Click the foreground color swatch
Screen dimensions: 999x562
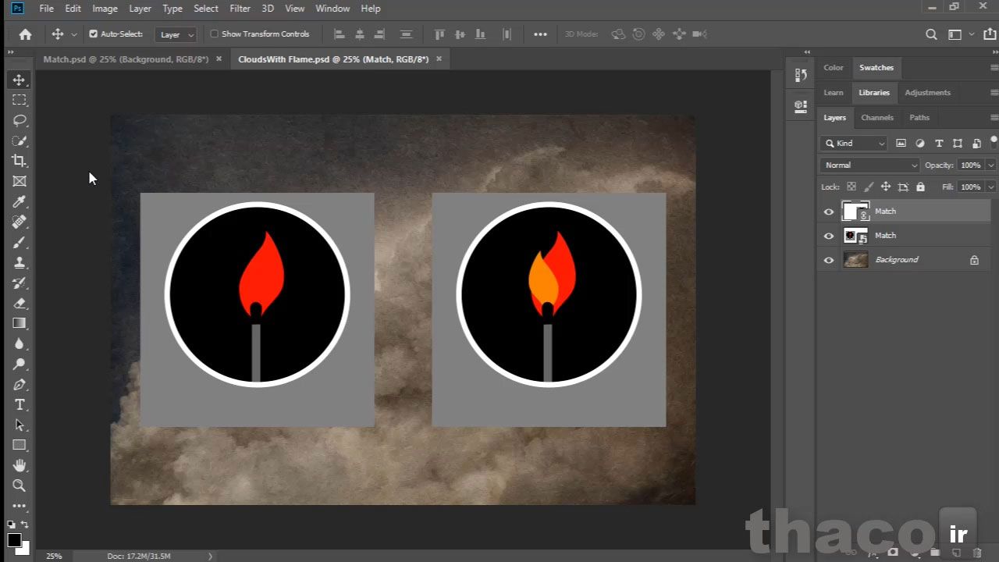(14, 540)
